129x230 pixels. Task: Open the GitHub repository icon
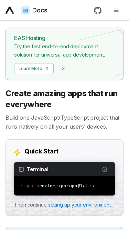coord(98,10)
